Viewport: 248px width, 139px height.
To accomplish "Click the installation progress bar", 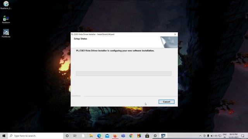I will pyautogui.click(x=124, y=73).
